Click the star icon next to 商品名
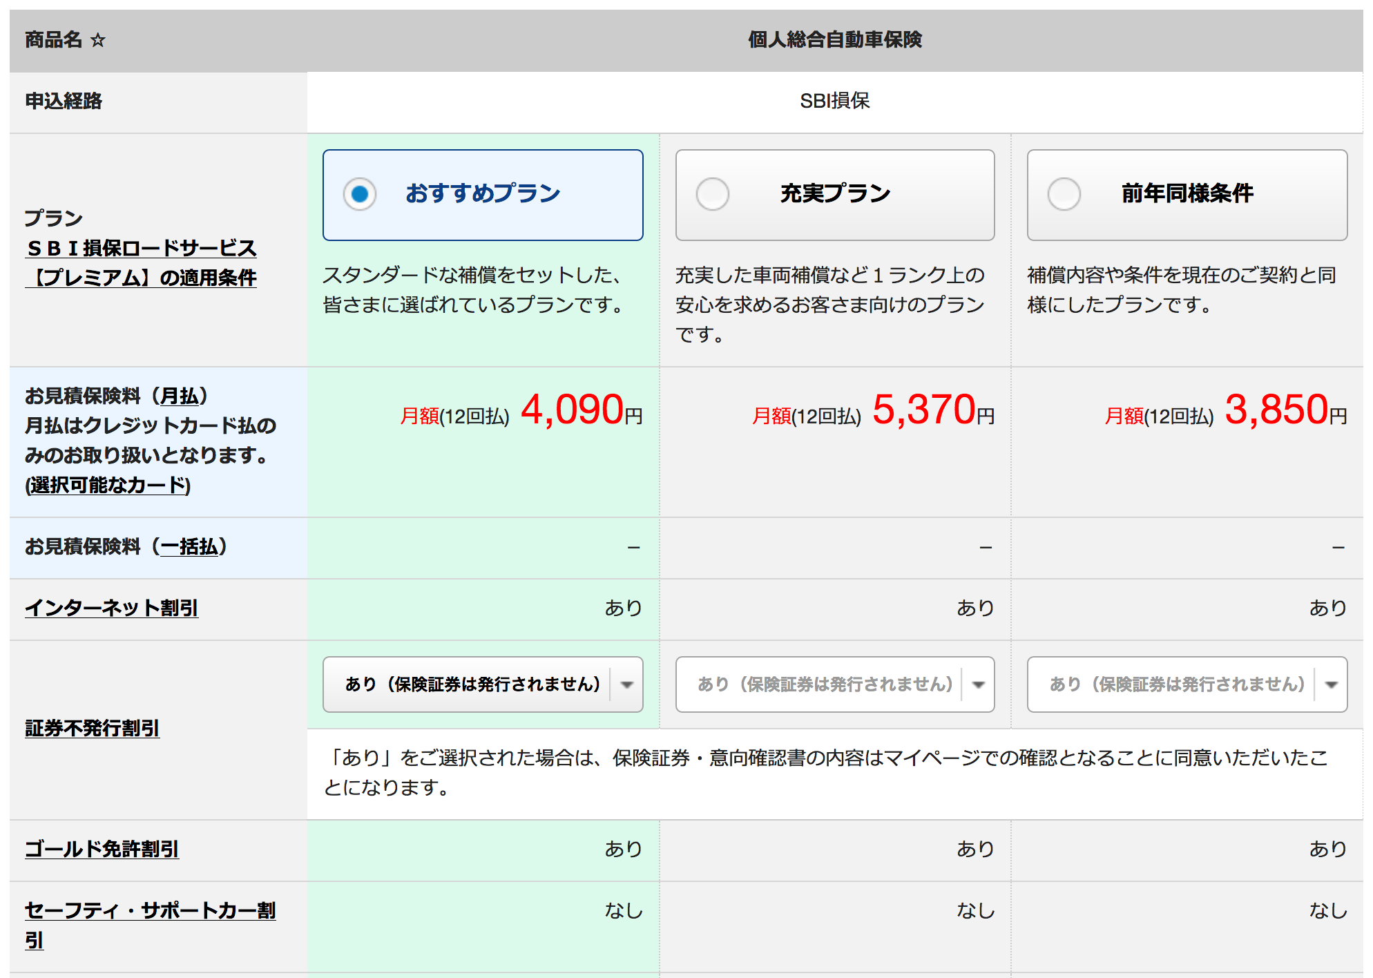Image resolution: width=1373 pixels, height=978 pixels. (98, 40)
